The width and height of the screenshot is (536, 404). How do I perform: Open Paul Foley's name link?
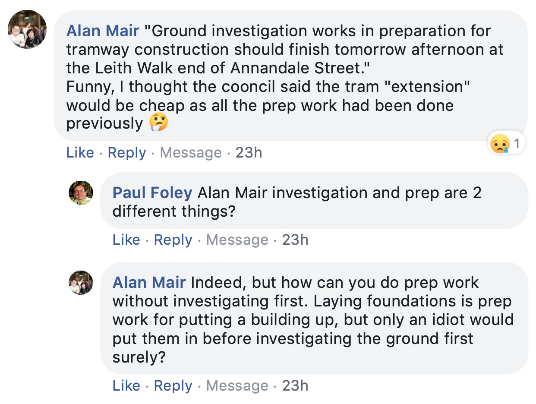[x=152, y=193]
